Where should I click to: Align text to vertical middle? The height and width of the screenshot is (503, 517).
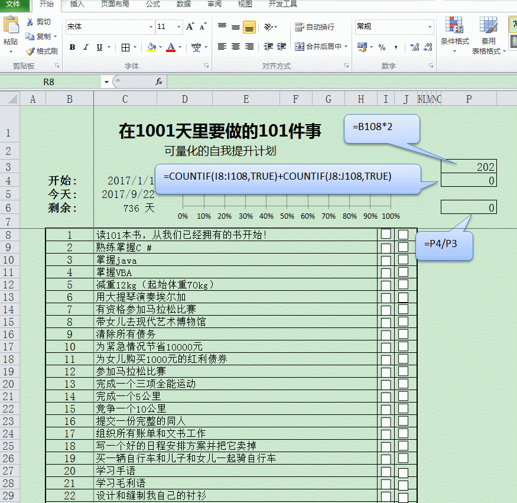tap(235, 27)
